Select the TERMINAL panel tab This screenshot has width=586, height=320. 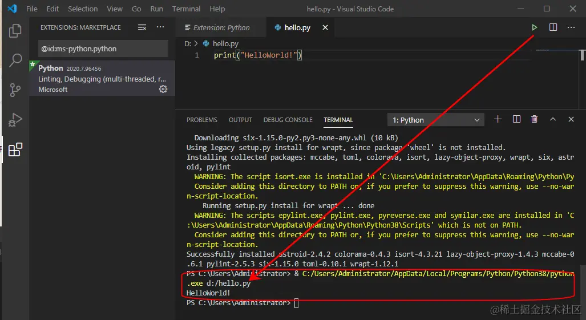338,120
